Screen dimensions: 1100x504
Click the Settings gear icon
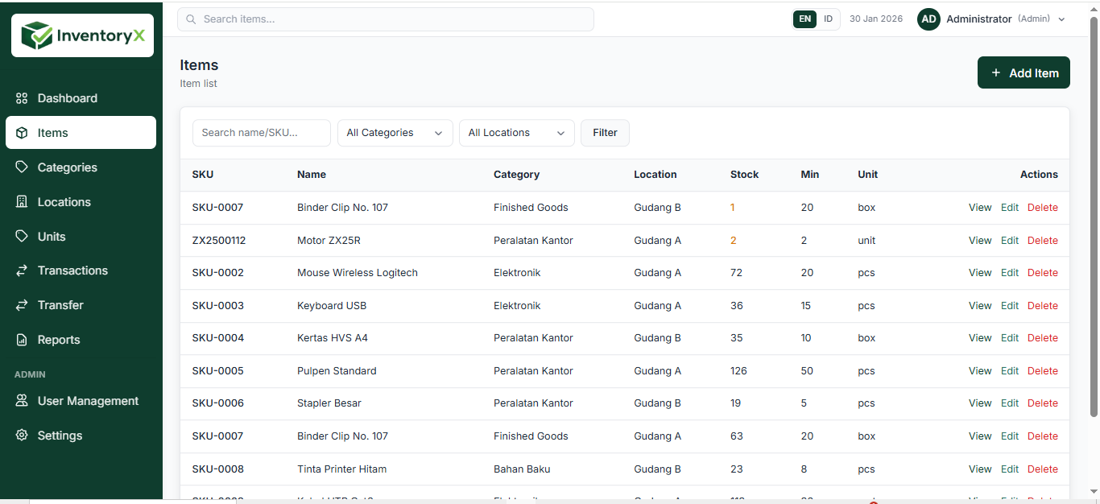click(x=21, y=435)
